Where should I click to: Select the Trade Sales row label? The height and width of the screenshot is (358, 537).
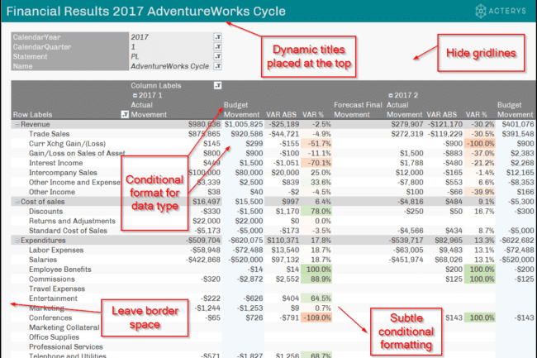pos(49,134)
